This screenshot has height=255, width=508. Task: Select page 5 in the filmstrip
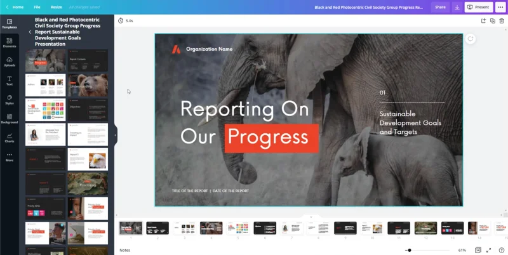237,228
